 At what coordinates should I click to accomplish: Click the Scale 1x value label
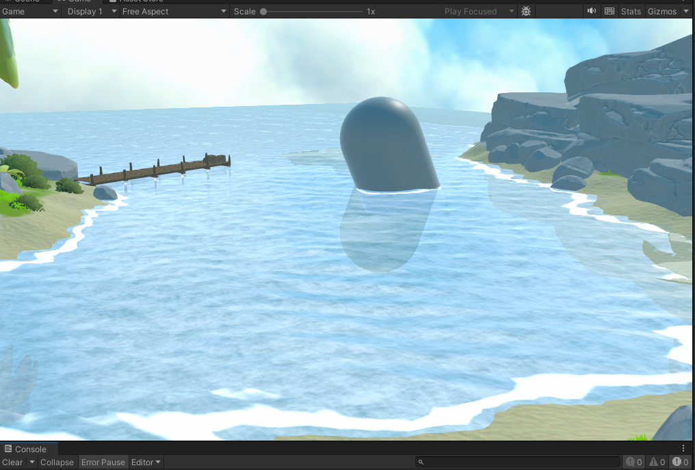(371, 12)
